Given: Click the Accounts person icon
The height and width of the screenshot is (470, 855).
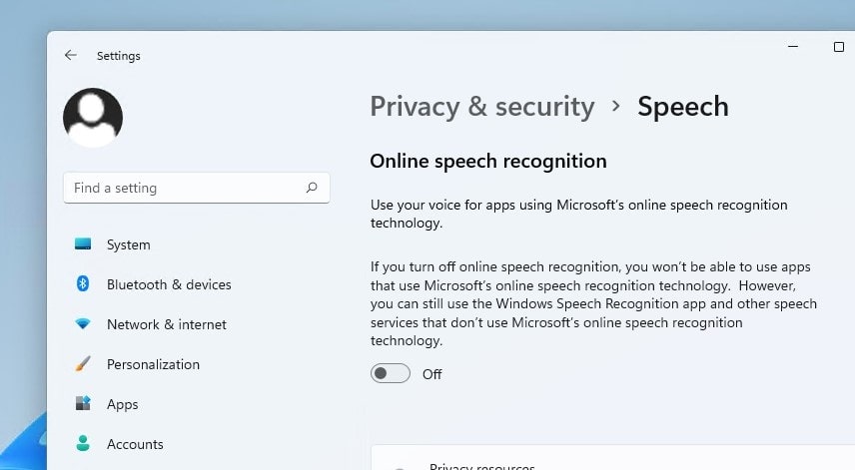Looking at the screenshot, I should coord(83,444).
